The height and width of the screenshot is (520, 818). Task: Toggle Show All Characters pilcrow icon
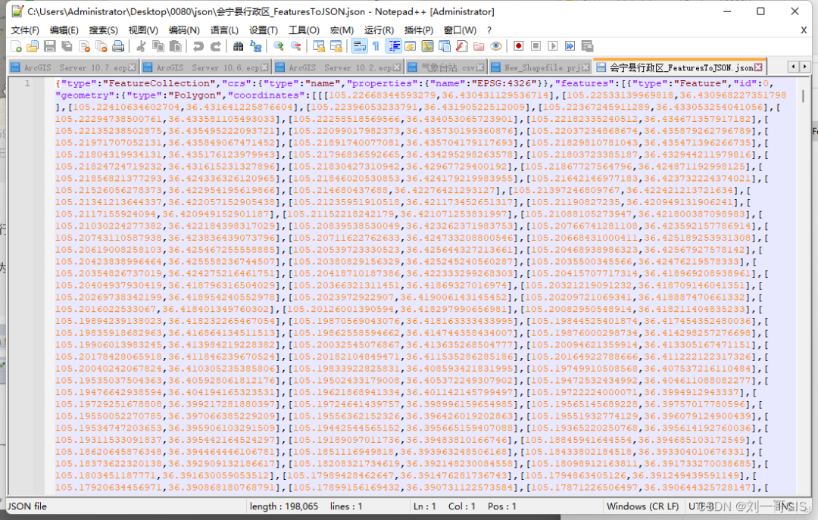pyautogui.click(x=376, y=46)
